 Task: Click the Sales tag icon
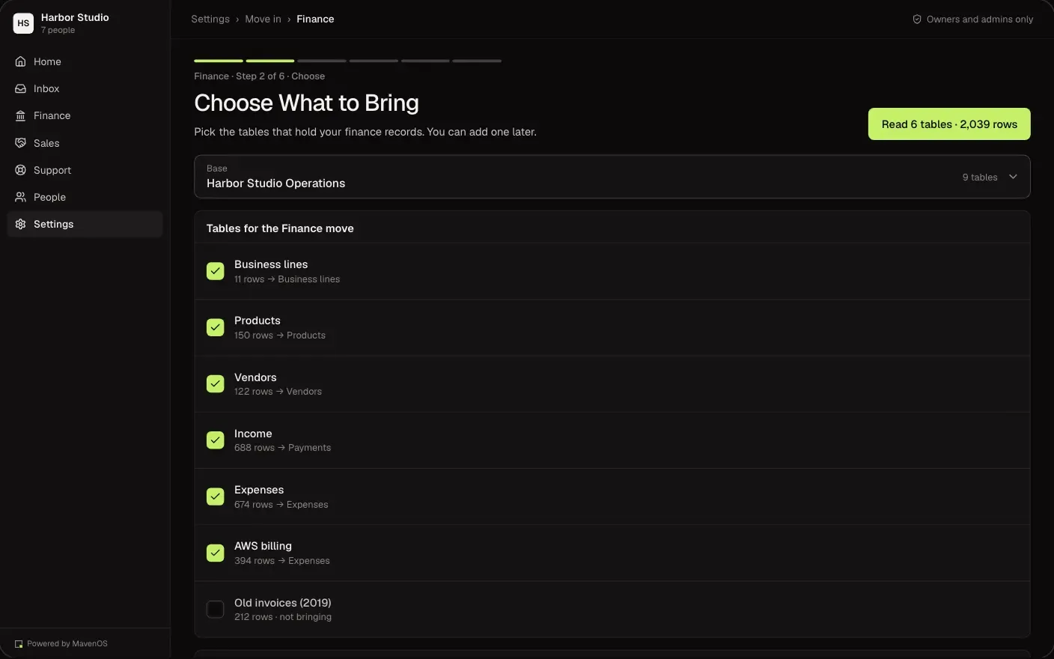(x=20, y=143)
